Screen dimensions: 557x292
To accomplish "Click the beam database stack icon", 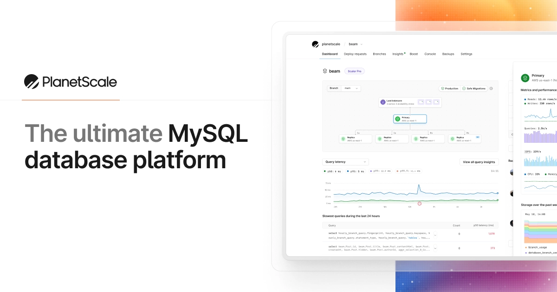I will [325, 71].
